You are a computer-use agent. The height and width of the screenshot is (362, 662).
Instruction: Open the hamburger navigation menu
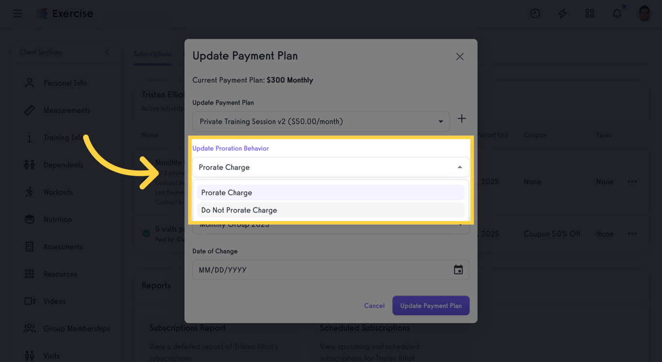coord(17,14)
